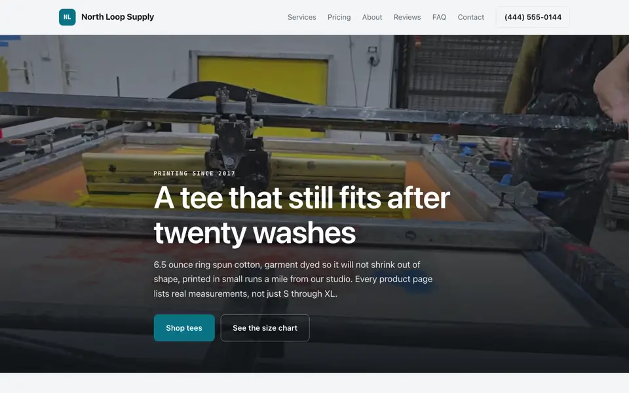The height and width of the screenshot is (393, 629).
Task: Click the paragraph about 6.5 ounce cotton
Action: click(x=294, y=279)
